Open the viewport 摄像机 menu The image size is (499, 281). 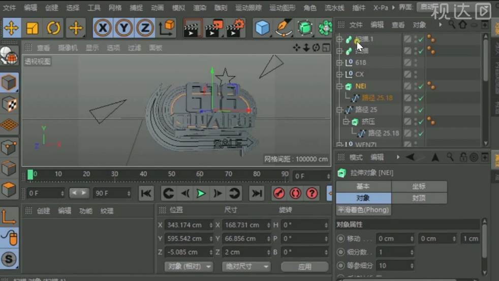pyautogui.click(x=68, y=48)
